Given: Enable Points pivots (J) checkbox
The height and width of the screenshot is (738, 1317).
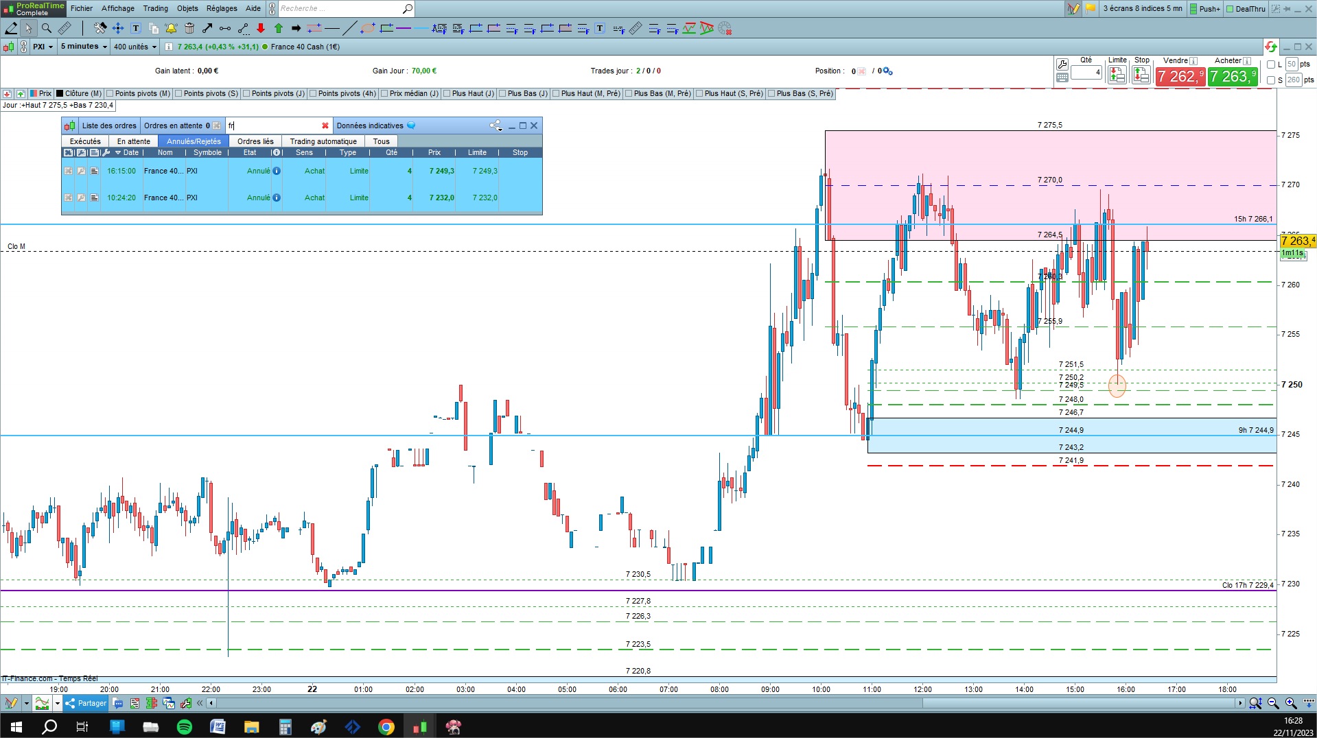Looking at the screenshot, I should click(246, 94).
